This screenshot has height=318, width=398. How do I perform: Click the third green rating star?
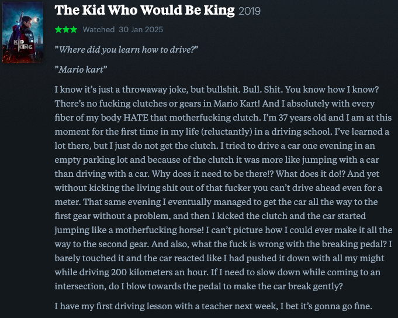(x=74, y=29)
